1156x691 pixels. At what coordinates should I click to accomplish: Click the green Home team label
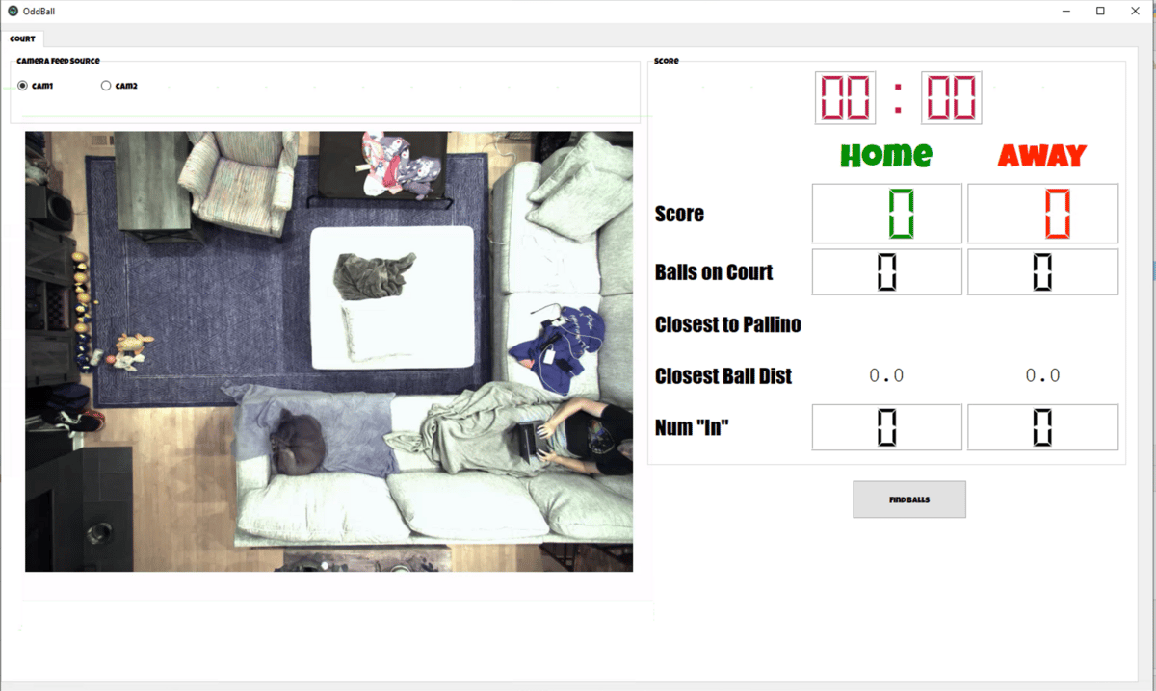point(886,155)
